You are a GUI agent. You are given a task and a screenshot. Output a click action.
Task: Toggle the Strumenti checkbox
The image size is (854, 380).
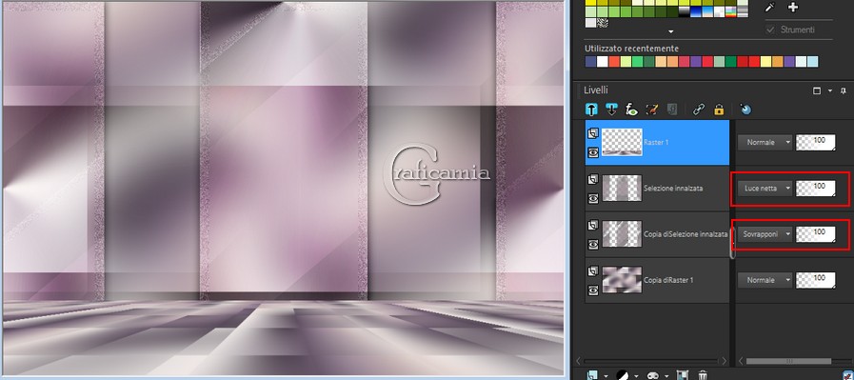click(770, 30)
